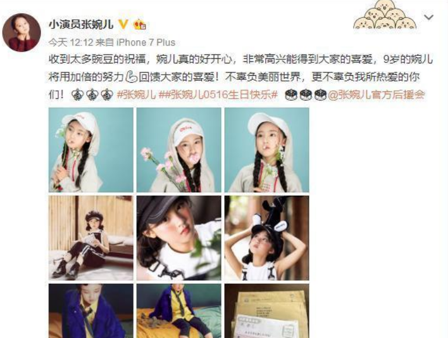
Task: Open second photo with pink flowers
Action: 179,150
